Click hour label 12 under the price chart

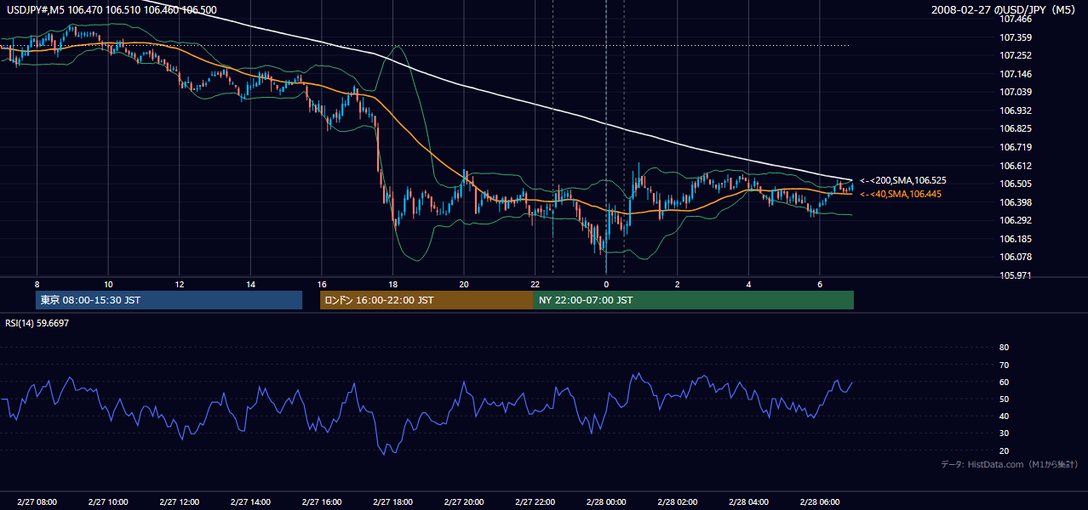click(179, 283)
